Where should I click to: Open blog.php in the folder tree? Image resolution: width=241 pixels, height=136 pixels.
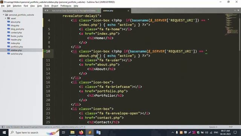tap(15, 25)
